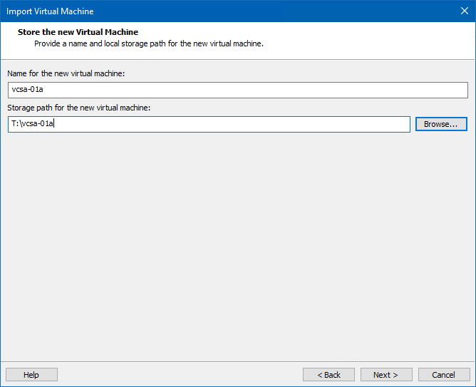Click the 'vcsa-01a' text in name field
The width and height of the screenshot is (476, 387).
tap(27, 90)
